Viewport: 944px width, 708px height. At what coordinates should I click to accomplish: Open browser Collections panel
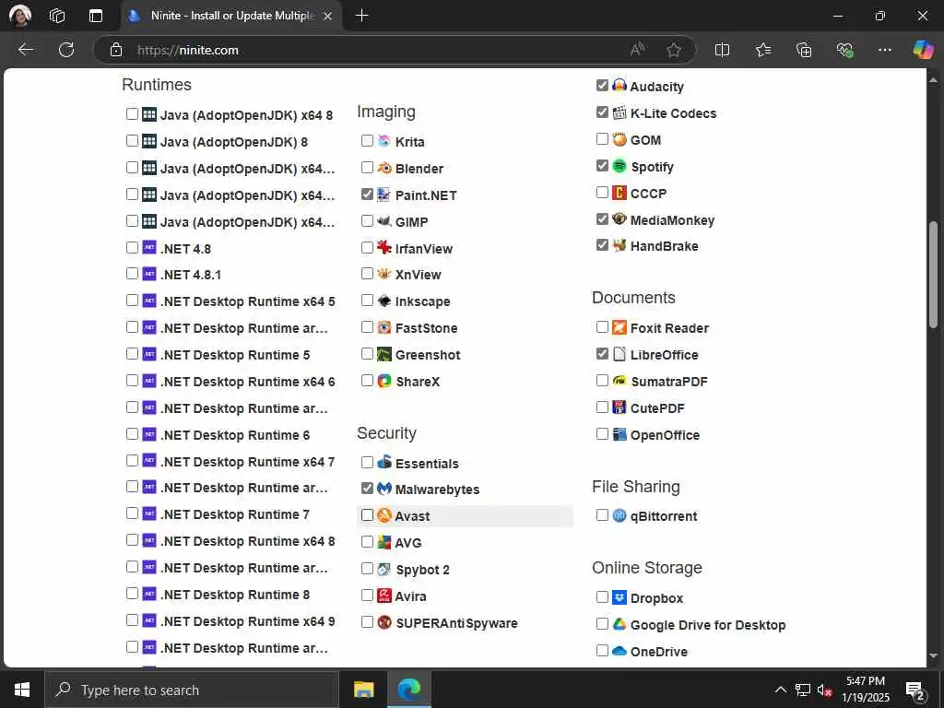(x=804, y=50)
